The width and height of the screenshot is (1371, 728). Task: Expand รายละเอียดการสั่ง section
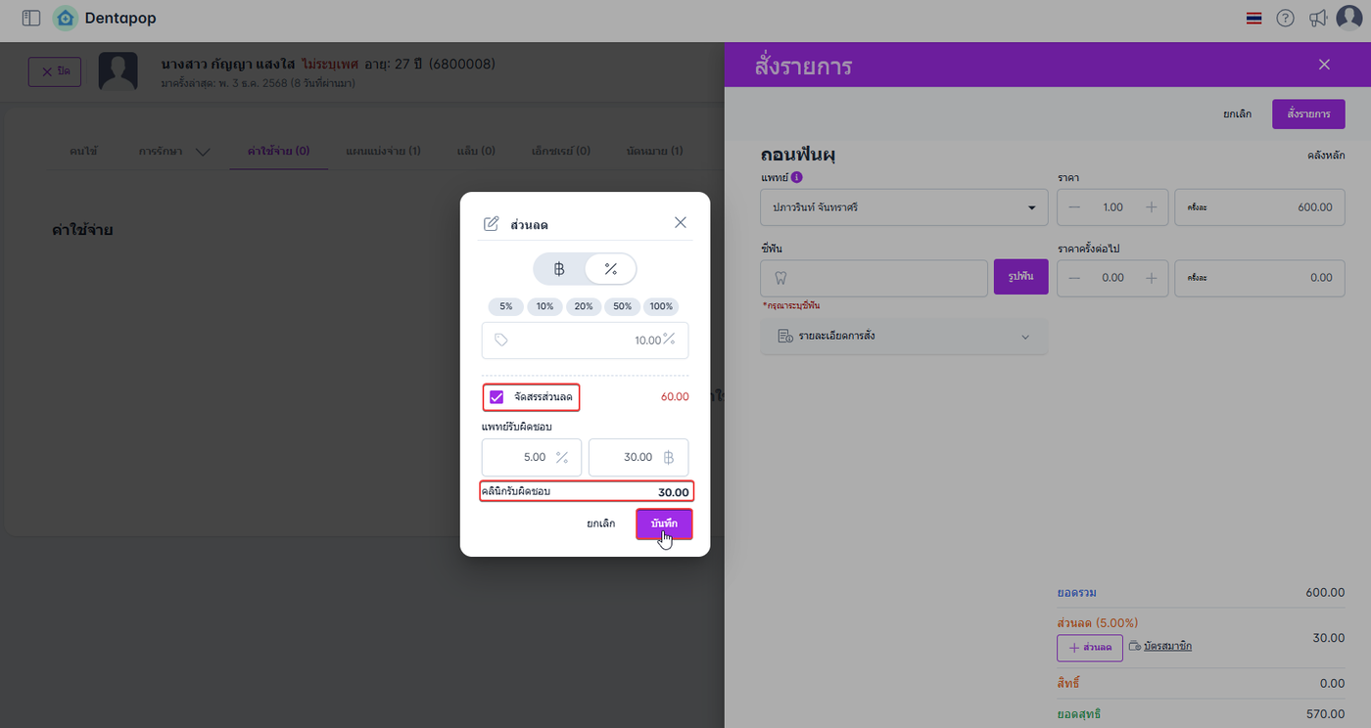pyautogui.click(x=903, y=337)
